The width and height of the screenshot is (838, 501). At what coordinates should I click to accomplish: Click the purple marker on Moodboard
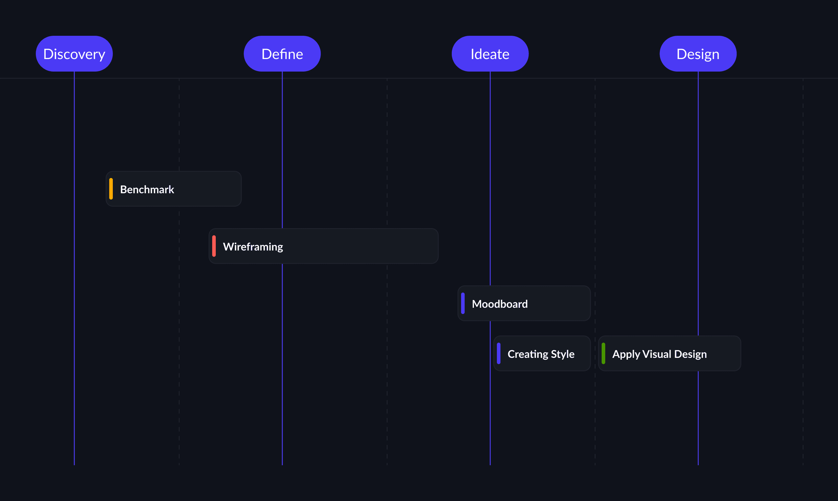click(463, 303)
